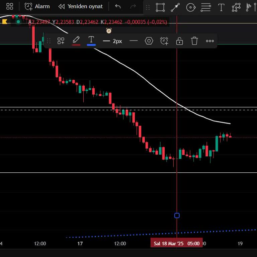Add alert for the vertical line
Viewport: 257px width, 257px height.
tap(164, 41)
